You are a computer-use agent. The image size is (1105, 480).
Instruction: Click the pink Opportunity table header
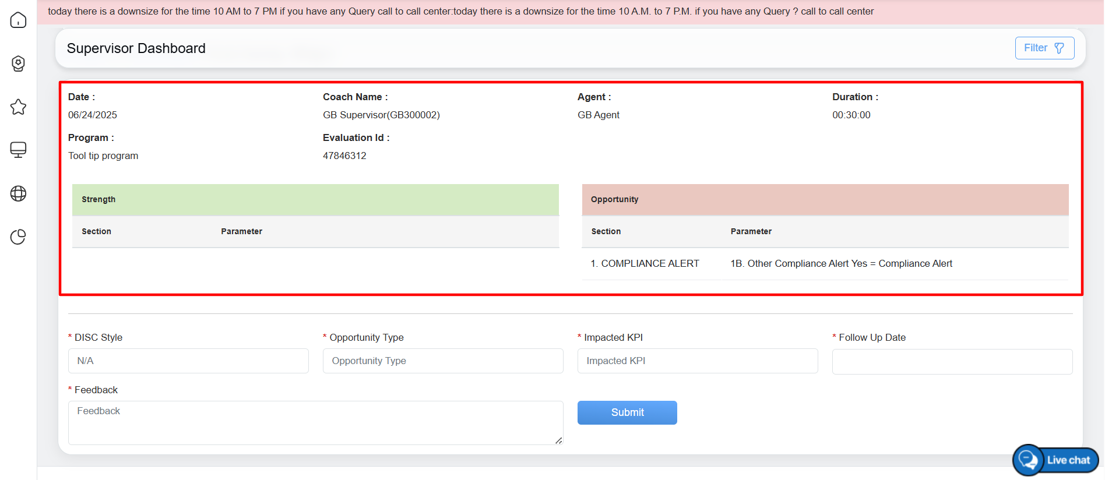(x=825, y=200)
